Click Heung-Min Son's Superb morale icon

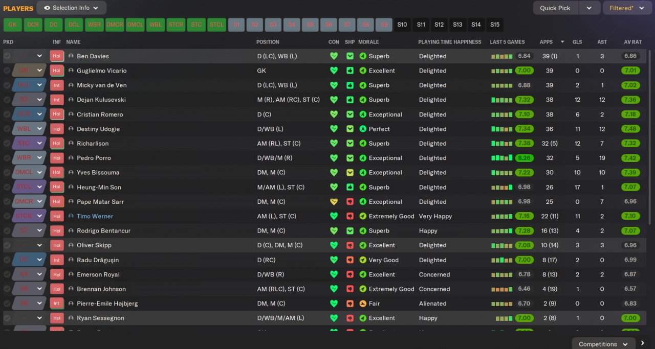pos(363,187)
